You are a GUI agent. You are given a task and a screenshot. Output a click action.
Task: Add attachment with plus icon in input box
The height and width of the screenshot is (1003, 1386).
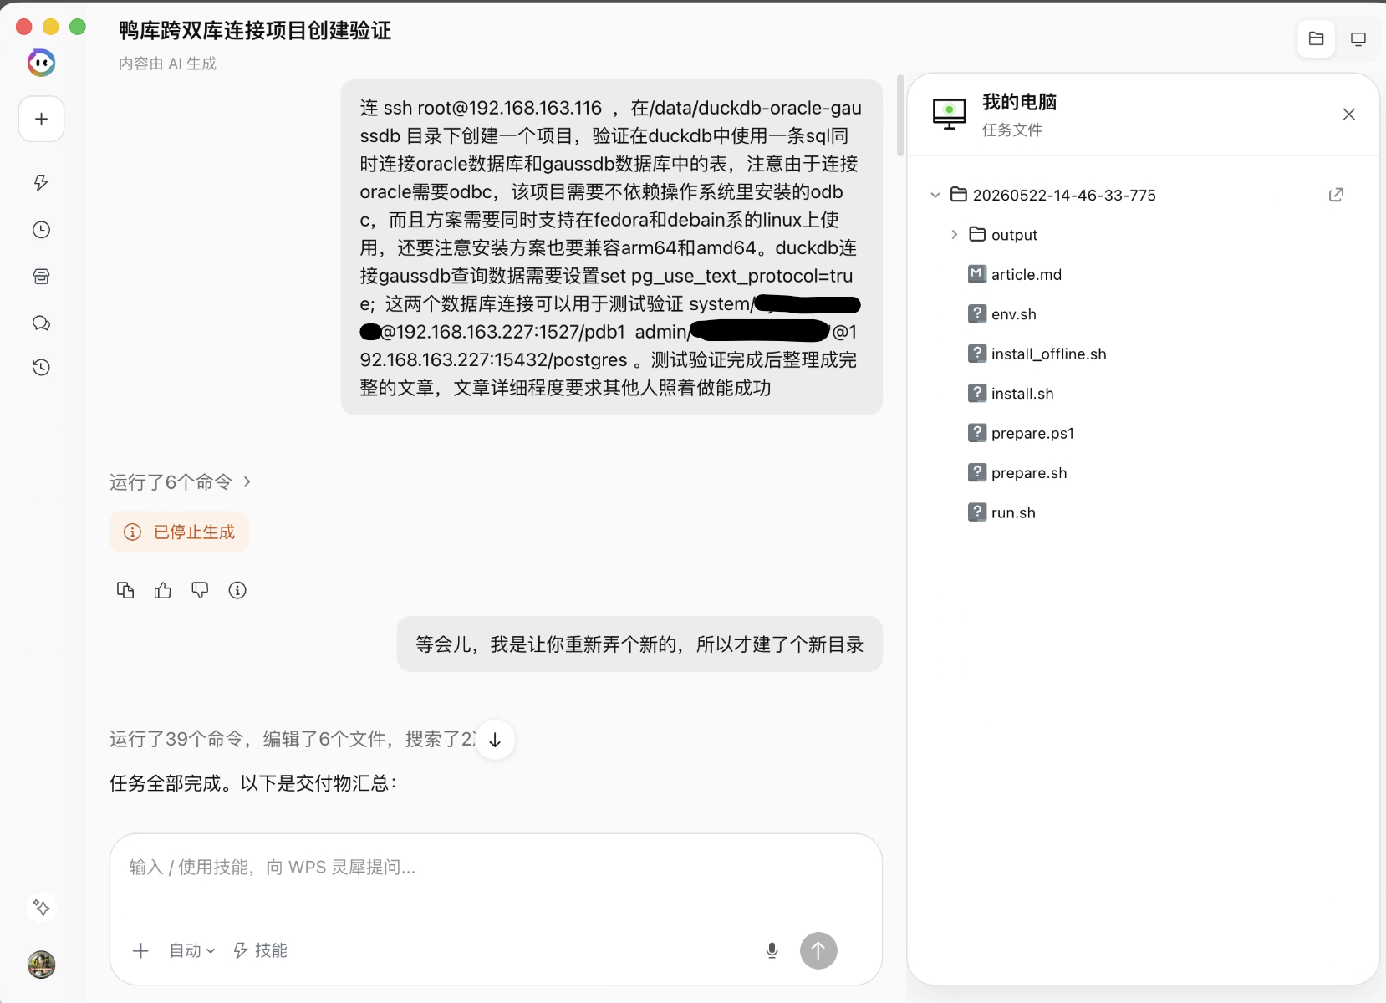140,950
